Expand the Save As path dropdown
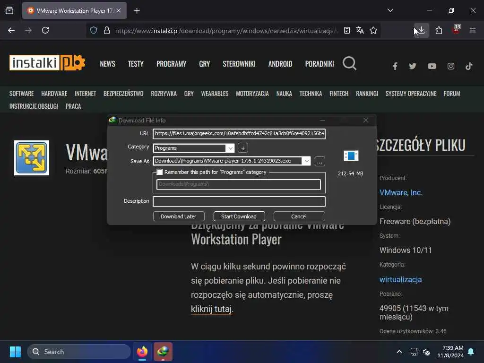 [x=306, y=161]
